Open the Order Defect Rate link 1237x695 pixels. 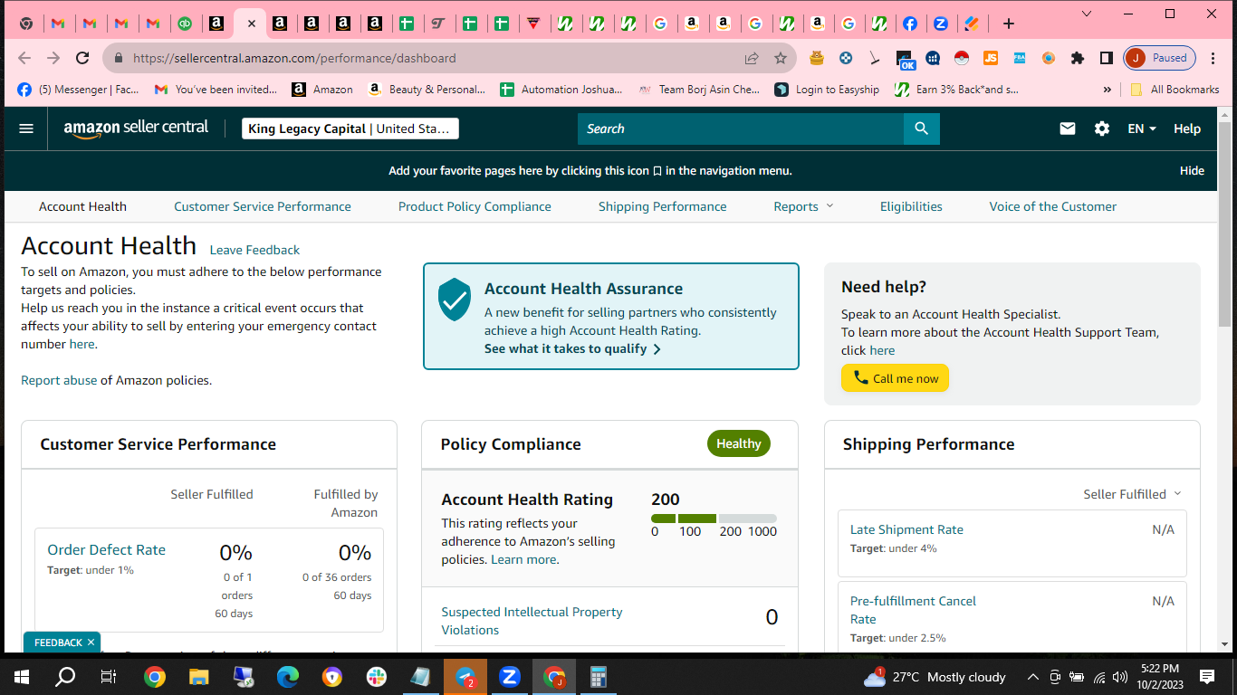click(x=107, y=549)
